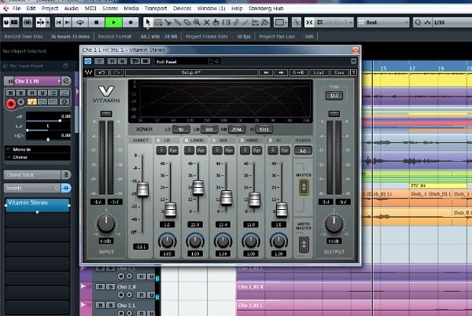Click the Waves logo in plugin toolbar
The image size is (472, 316).
pyautogui.click(x=88, y=72)
